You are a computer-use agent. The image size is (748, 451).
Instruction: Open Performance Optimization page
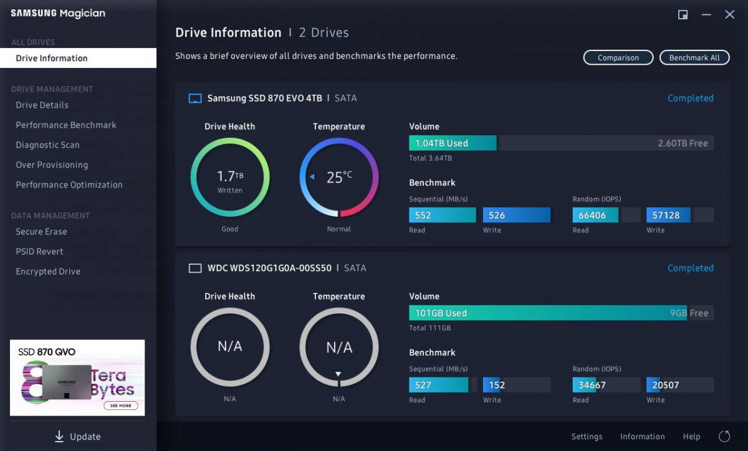coord(69,185)
